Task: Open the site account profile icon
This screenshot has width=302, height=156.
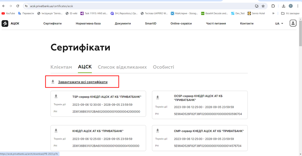Action: point(293,23)
